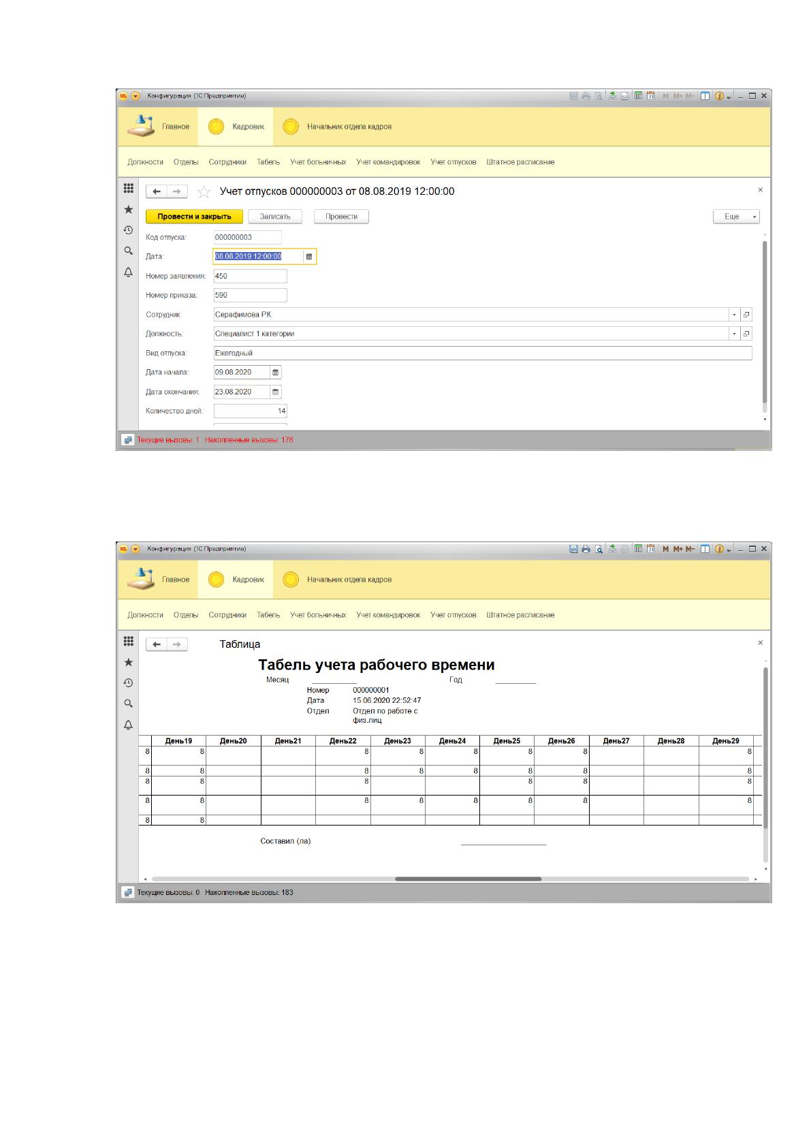
Task: Open History clock icon in top window sidebar
Action: point(128,230)
